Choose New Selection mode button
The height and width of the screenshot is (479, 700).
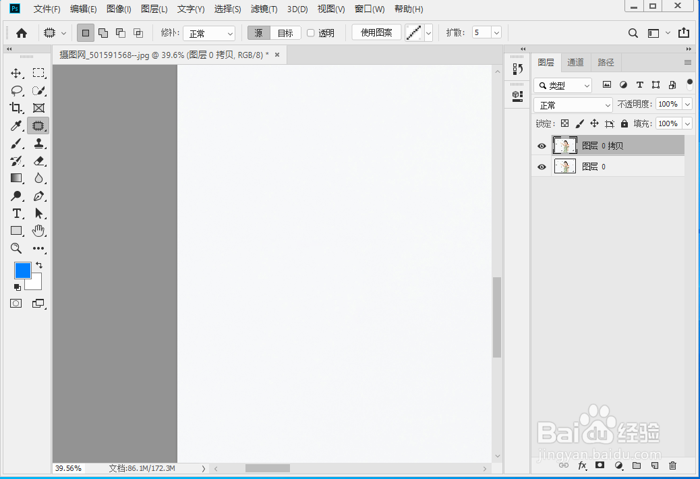click(86, 33)
